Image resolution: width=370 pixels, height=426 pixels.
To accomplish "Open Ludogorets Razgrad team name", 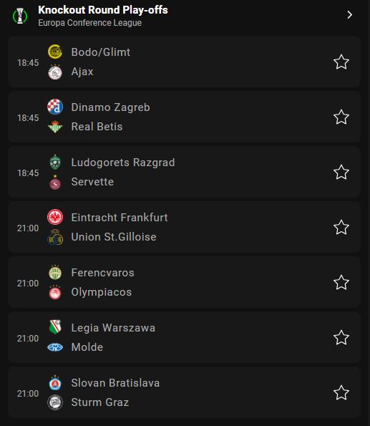I will (123, 163).
